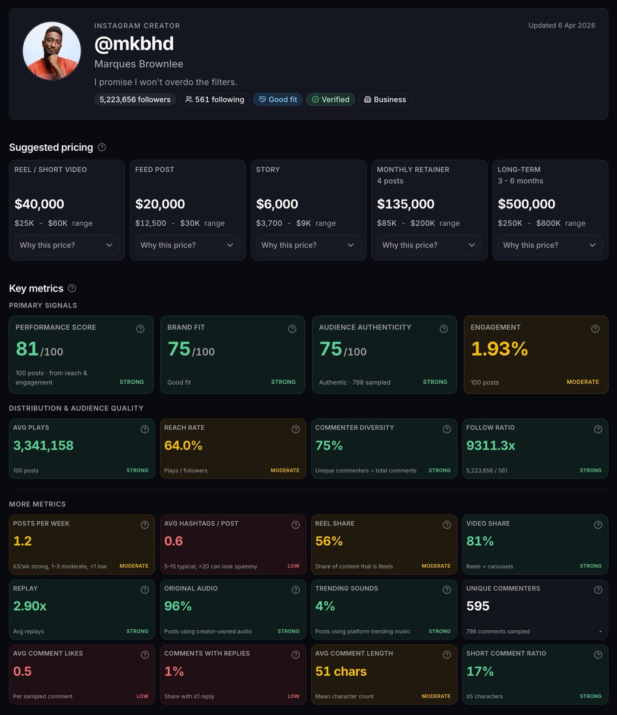The width and height of the screenshot is (617, 715).
Task: Show info for Reach Rate metric
Action: click(x=296, y=429)
